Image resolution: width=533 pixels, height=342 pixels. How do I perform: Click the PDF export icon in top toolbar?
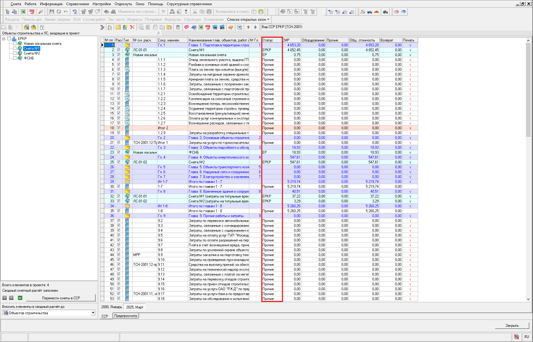(x=32, y=12)
